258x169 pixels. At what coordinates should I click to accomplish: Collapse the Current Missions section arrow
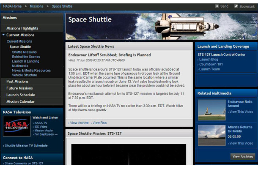click(x=3, y=35)
